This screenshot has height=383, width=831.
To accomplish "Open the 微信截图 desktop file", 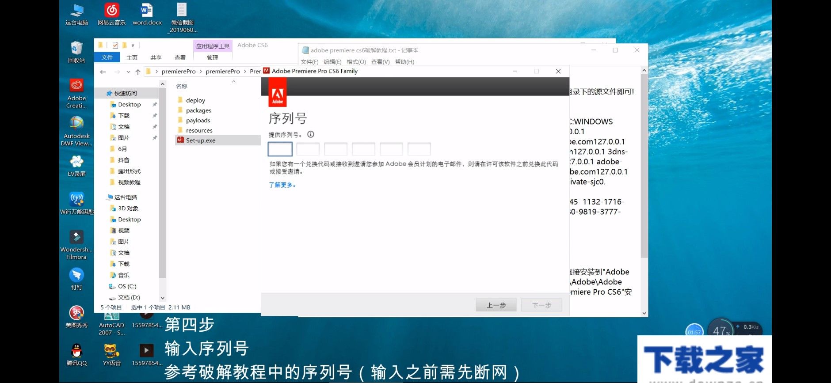I will point(182,18).
